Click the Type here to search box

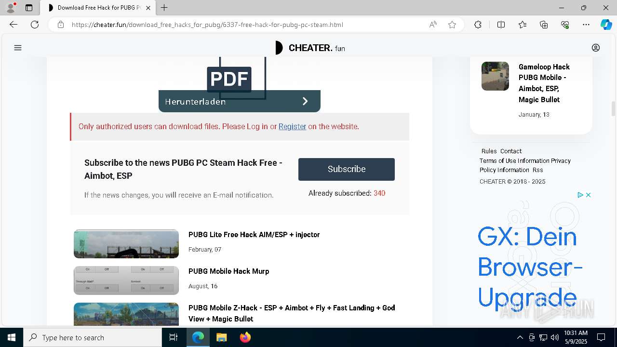click(x=93, y=337)
